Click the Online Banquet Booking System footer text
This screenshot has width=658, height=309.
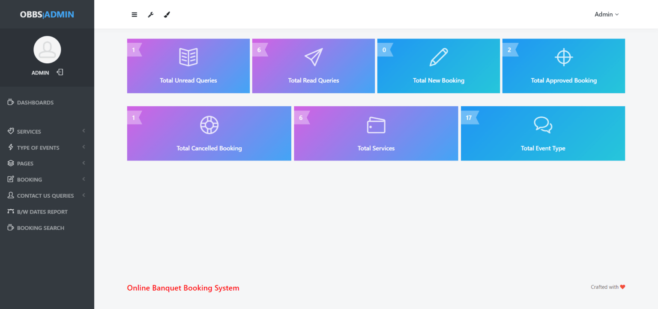pyautogui.click(x=183, y=288)
